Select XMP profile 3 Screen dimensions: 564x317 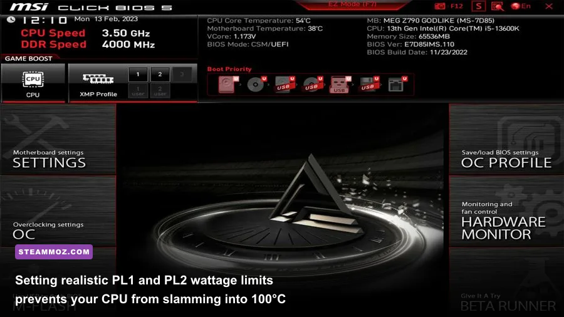pyautogui.click(x=182, y=75)
